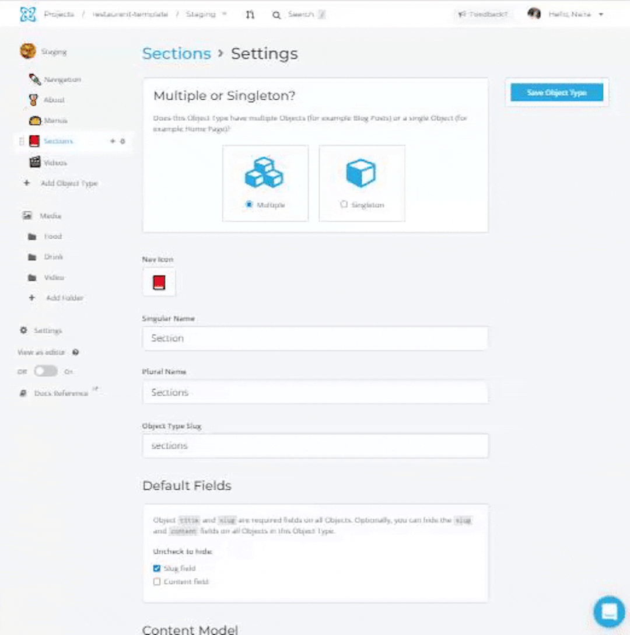Click the red book Nav Icon picker
The width and height of the screenshot is (630, 635).
(x=159, y=282)
